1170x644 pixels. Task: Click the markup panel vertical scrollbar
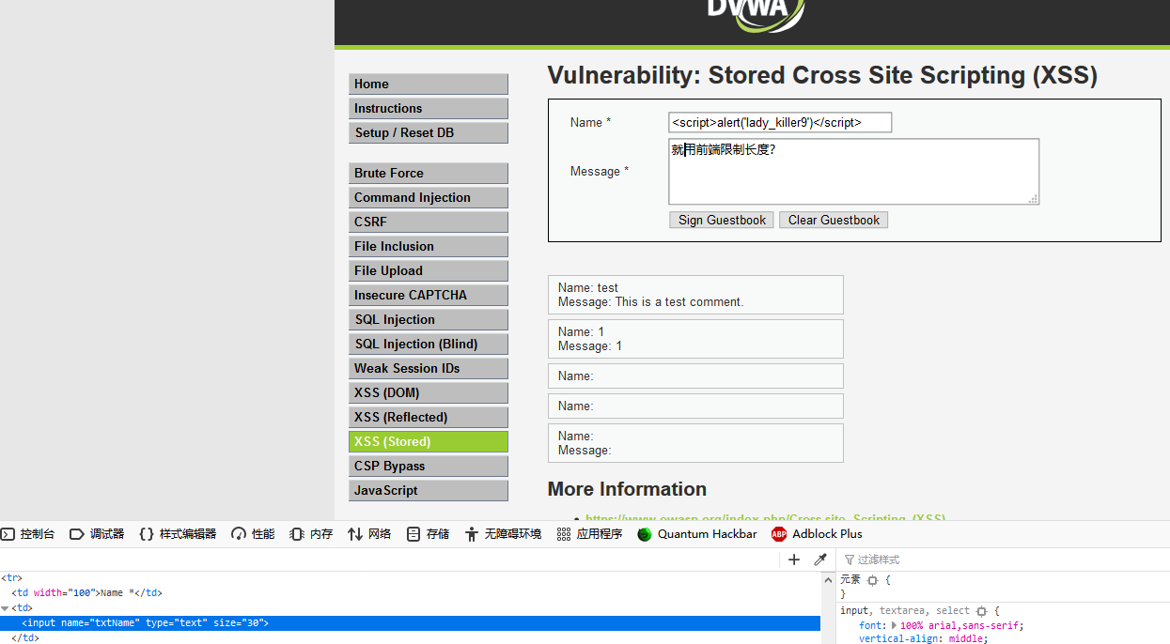[828, 607]
